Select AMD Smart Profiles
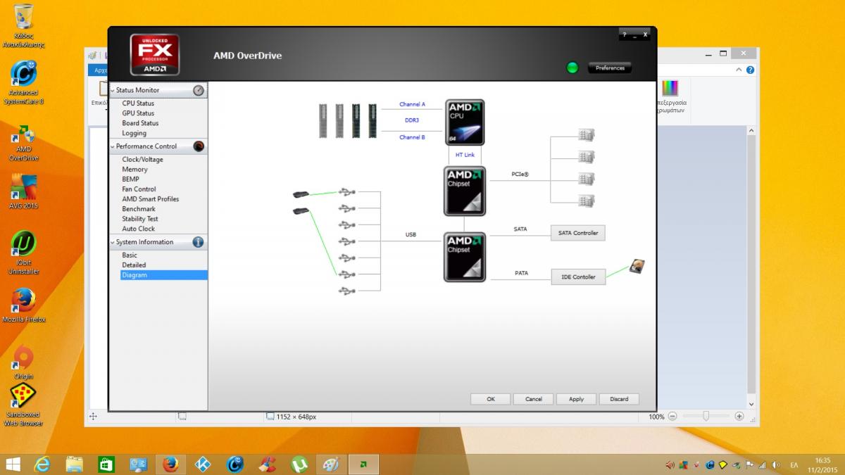Screen dimensions: 845x475 click(150, 199)
